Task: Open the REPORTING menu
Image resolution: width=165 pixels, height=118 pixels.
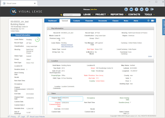Action: [117, 14]
